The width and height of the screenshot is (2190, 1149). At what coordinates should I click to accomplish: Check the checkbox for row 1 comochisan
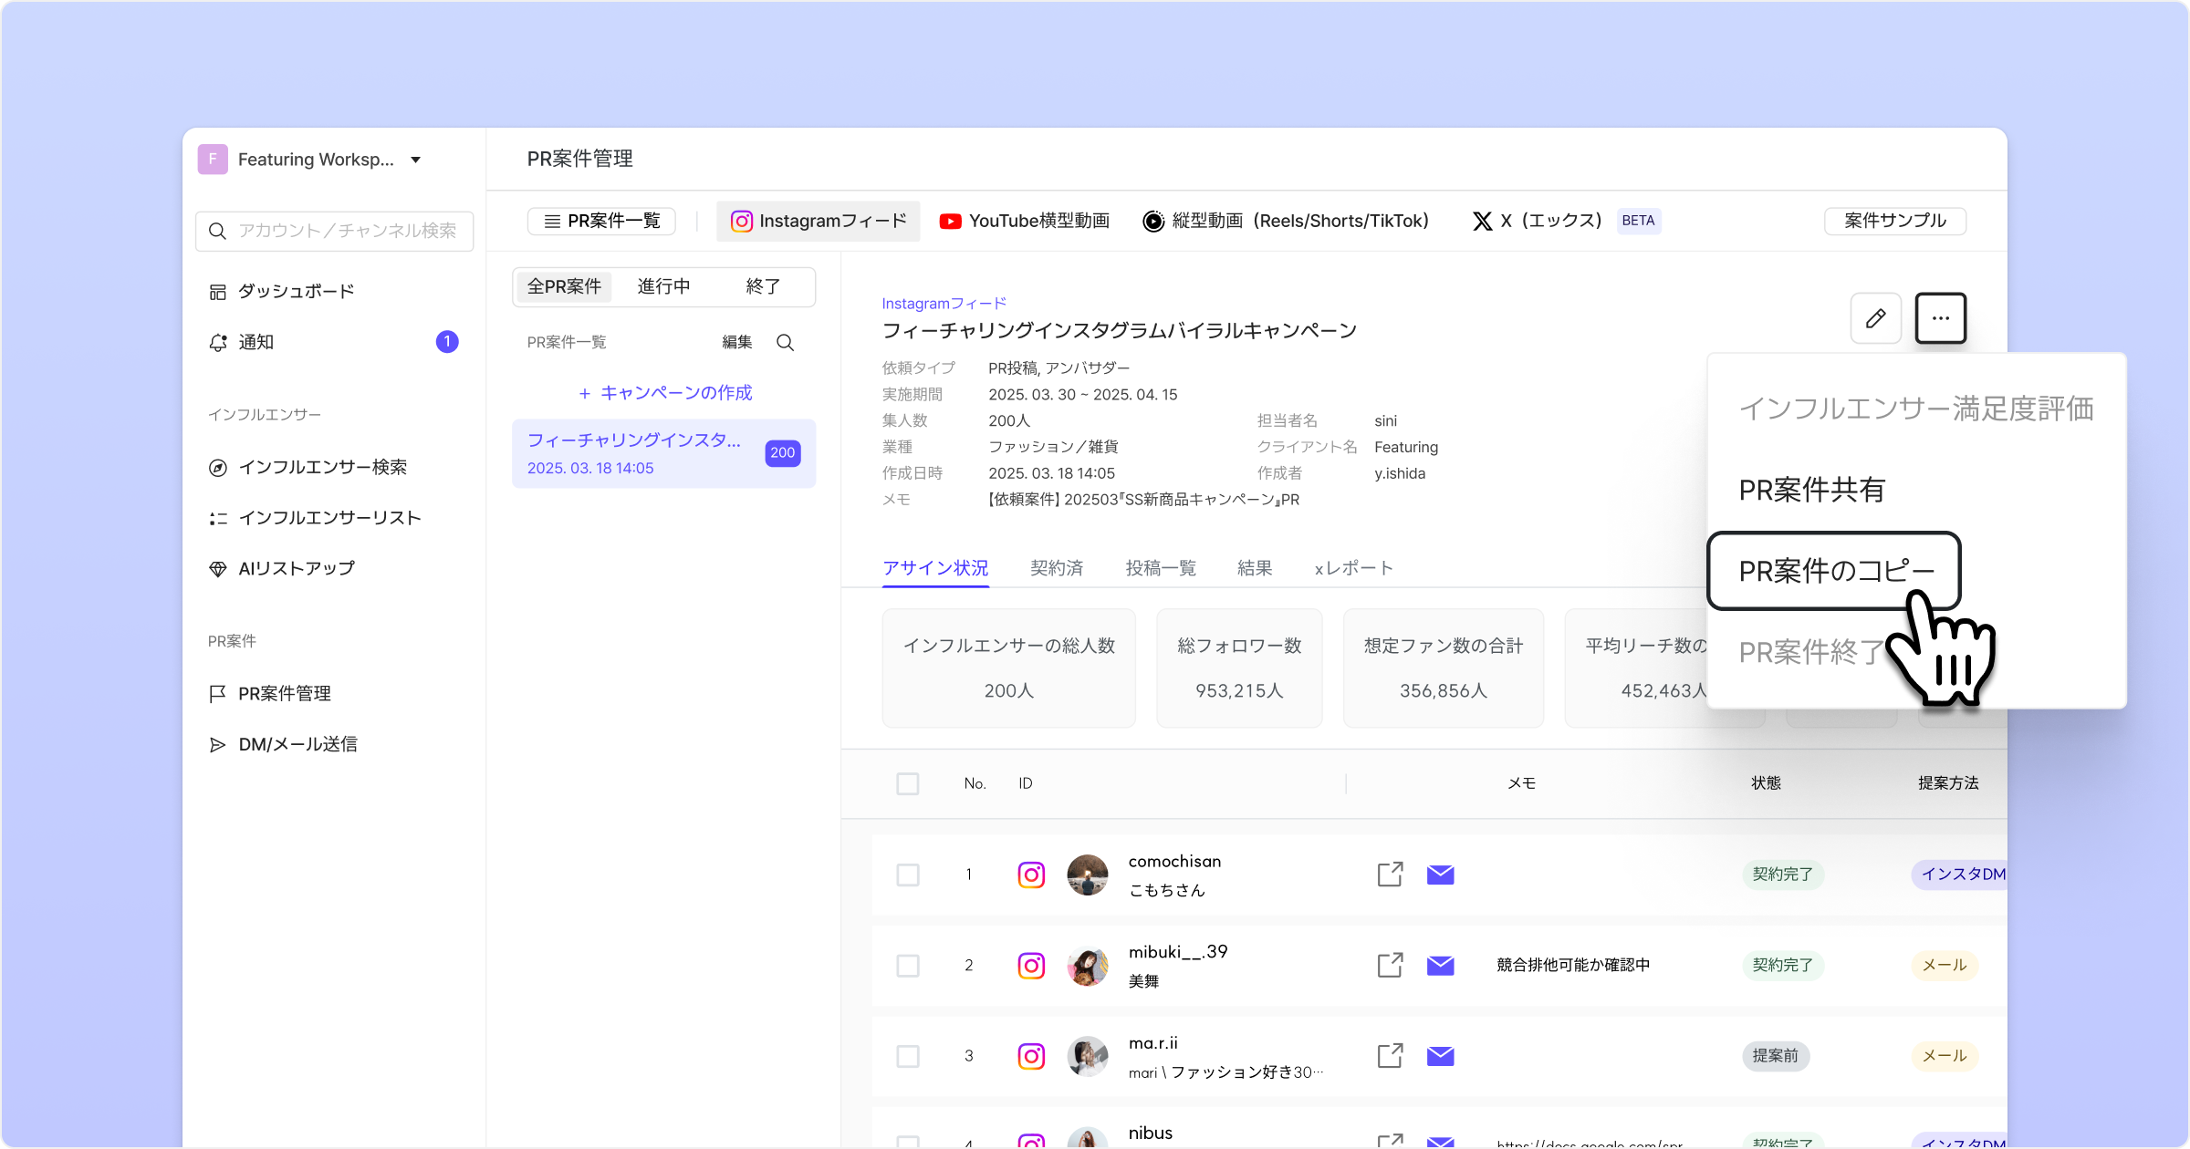pyautogui.click(x=908, y=875)
